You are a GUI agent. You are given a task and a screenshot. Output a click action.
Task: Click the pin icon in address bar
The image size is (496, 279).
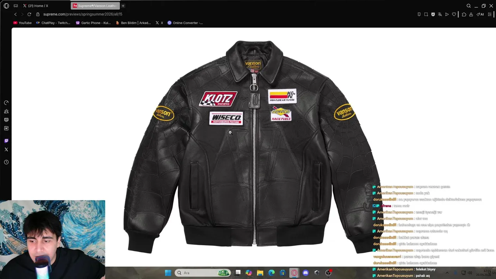[x=419, y=14]
